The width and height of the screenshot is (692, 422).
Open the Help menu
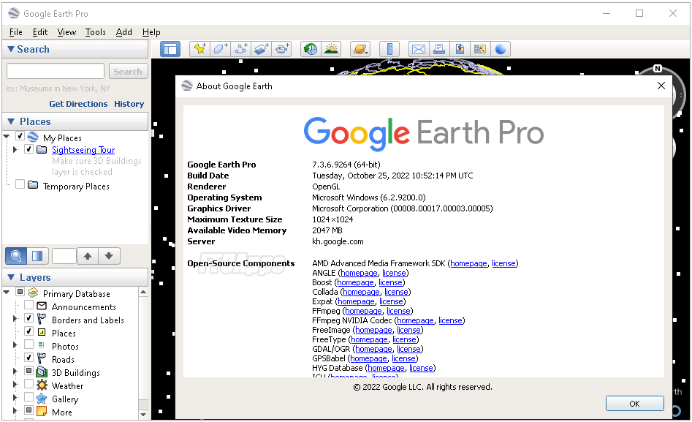tap(151, 32)
